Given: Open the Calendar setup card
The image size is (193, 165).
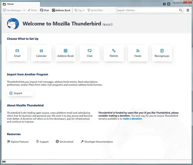Looking at the screenshot, I should tap(41, 53).
